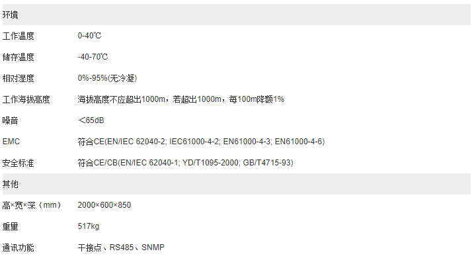Select the 噪音 row label
Viewport: 474px width, 270px height.
click(x=11, y=120)
